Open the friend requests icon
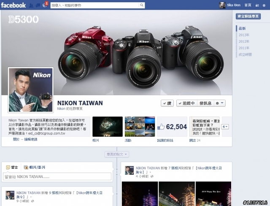Viewport: 270px width, 206px height. [31, 5]
